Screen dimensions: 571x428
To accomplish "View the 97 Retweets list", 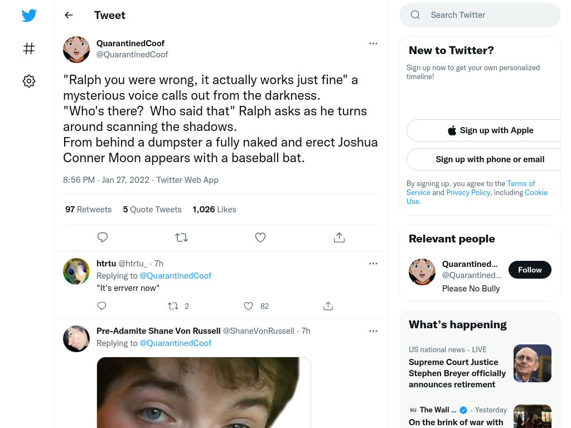I will pos(89,210).
